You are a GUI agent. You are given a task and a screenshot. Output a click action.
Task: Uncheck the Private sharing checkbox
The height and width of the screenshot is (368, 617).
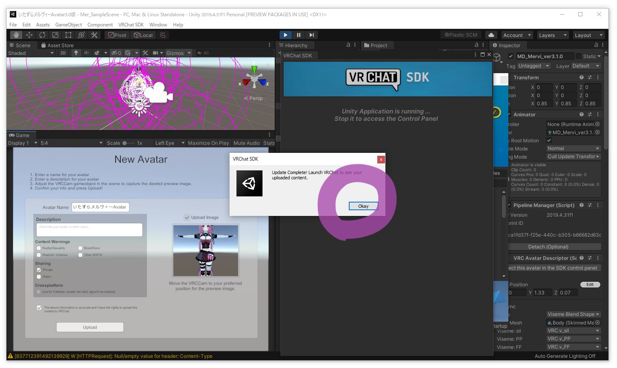(39, 270)
